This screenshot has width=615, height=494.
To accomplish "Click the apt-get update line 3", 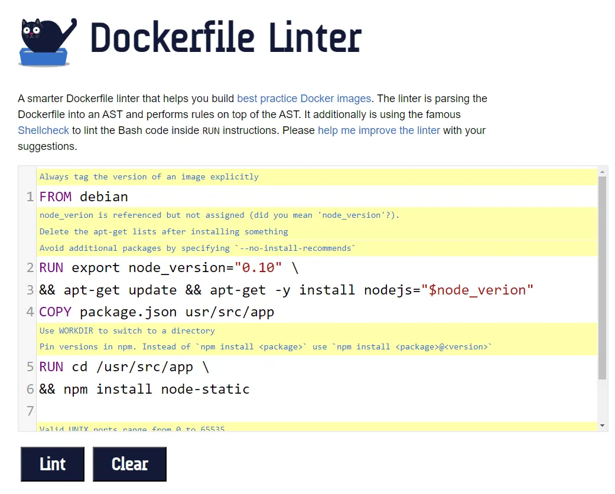I will point(317,290).
